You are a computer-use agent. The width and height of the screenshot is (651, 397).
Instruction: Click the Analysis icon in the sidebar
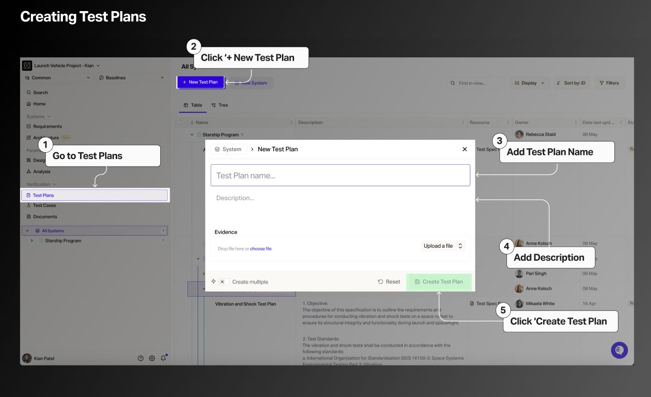click(29, 172)
